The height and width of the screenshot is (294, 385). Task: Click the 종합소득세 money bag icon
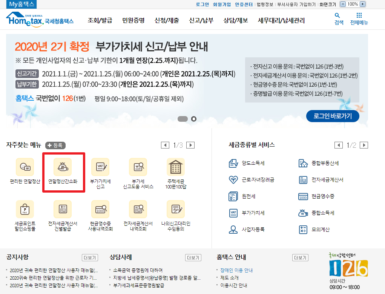point(303,213)
